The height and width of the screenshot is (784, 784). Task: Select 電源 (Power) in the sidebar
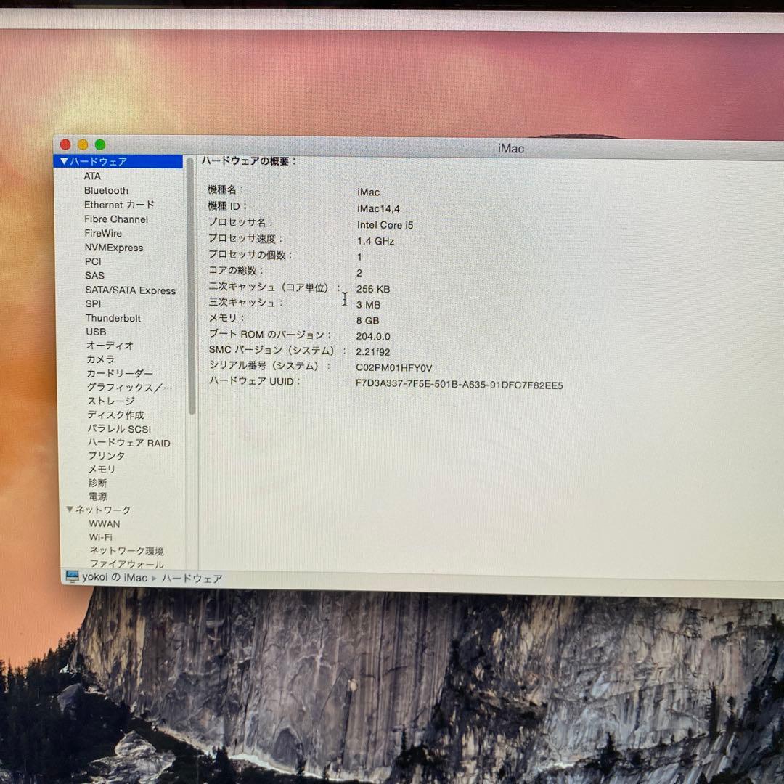click(97, 496)
